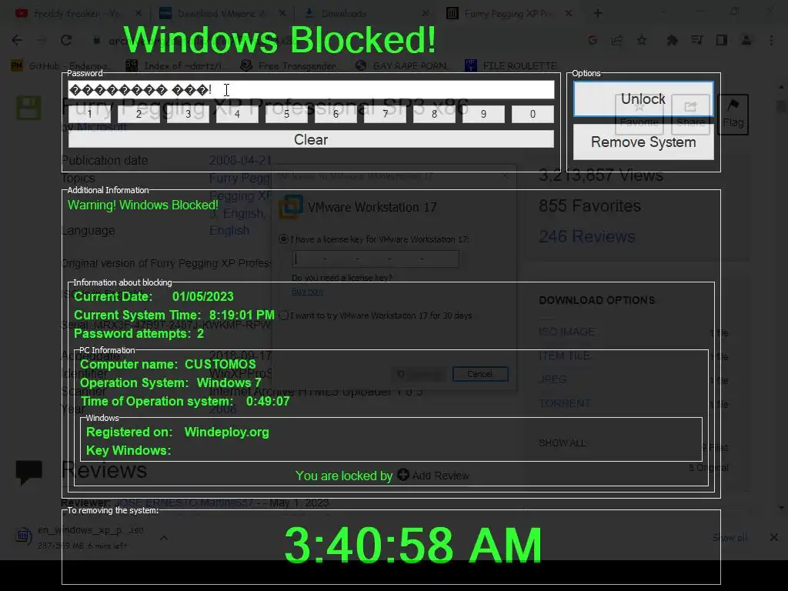Viewport: 788px width, 591px height.
Task: Switch to the Download VMware tab
Action: click(x=221, y=14)
